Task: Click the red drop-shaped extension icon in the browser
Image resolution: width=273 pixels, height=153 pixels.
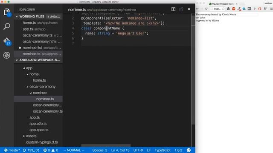Action: (260, 9)
